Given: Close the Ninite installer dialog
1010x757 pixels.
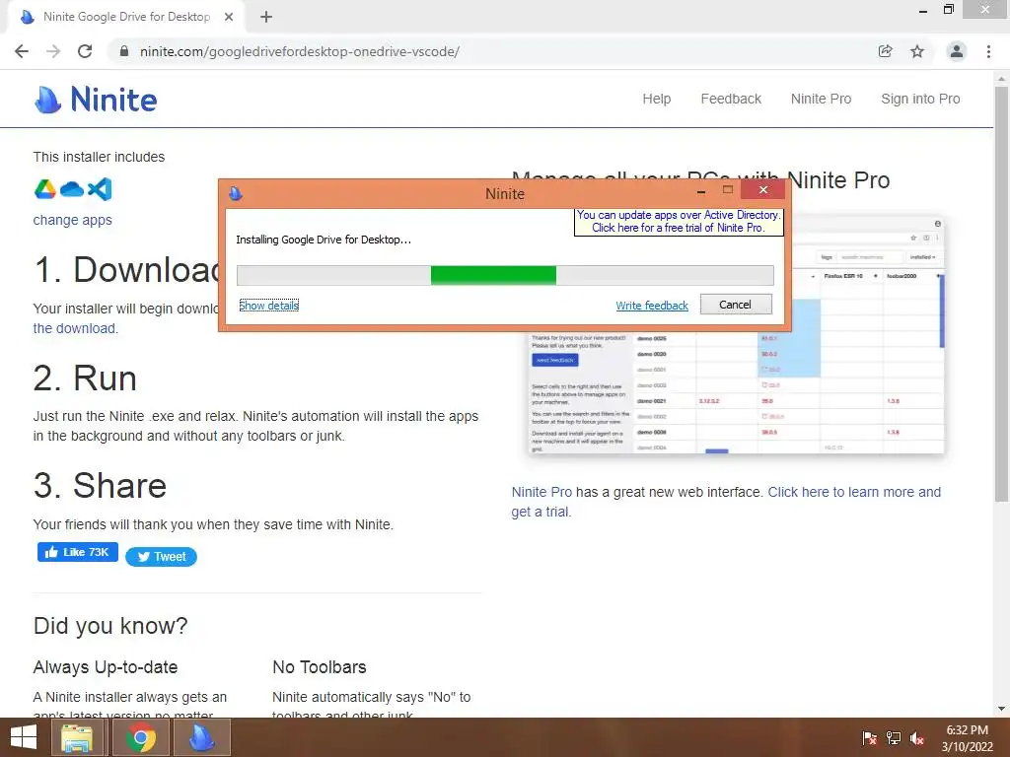Looking at the screenshot, I should (762, 190).
